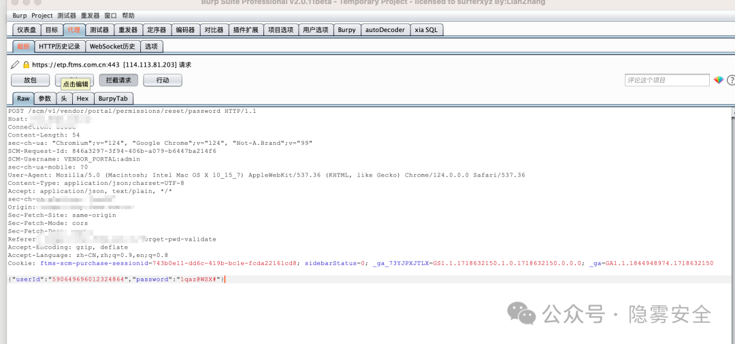Viewport: 735px width, 344px height.
Task: Open the 帮助 menu
Action: (x=128, y=16)
